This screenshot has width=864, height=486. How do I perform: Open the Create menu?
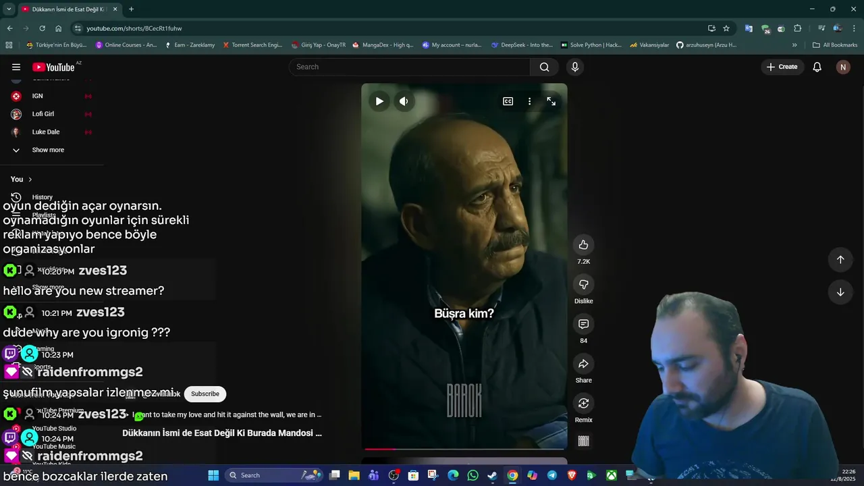pos(782,67)
